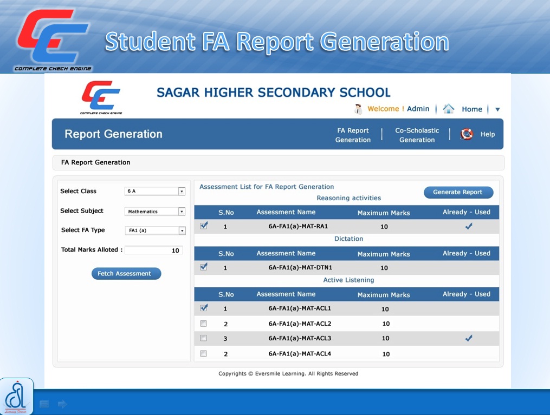This screenshot has height=415, width=550.
Task: Click the admin user avatar icon
Action: [x=358, y=109]
